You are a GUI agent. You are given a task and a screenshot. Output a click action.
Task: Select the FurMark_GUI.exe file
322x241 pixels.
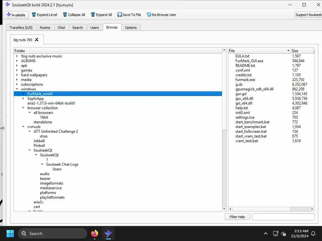tap(249, 61)
